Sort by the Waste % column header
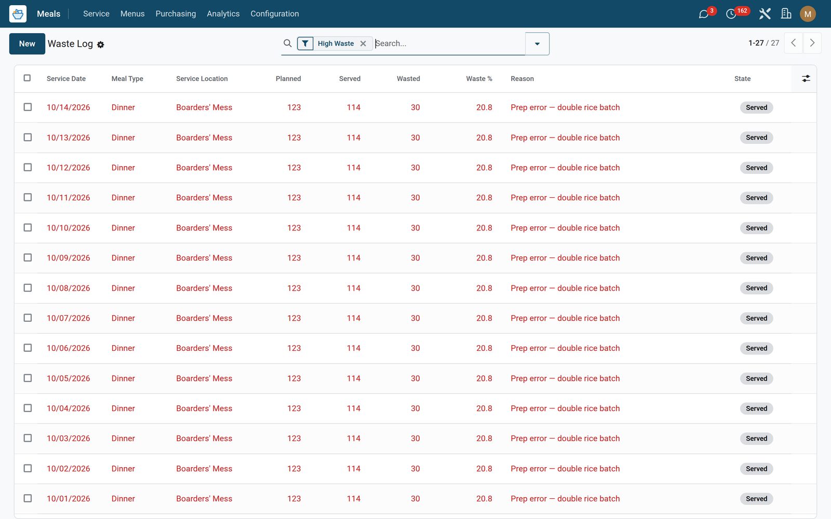Screen dimensions: 831x519 [479, 78]
